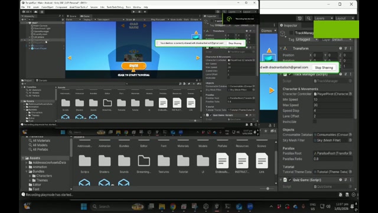This screenshot has height=213, width=378.
Task: Open the GameObject menu in mirrored Unity
Action: [x=47, y=7]
